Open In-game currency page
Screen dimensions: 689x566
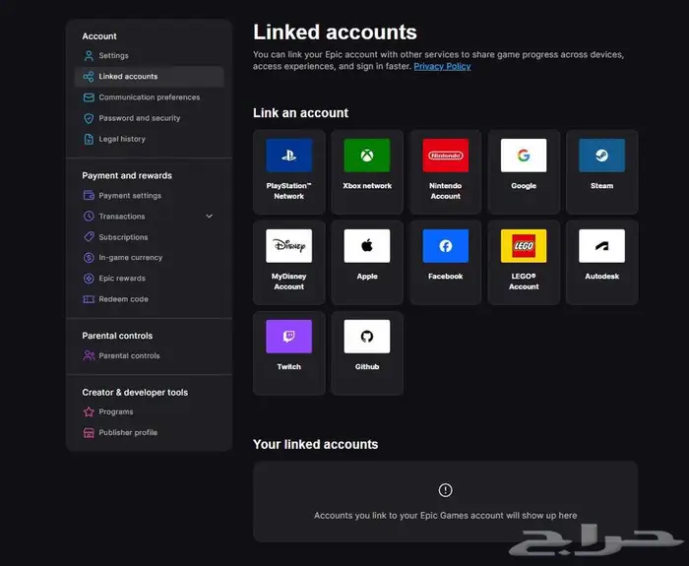click(x=149, y=258)
